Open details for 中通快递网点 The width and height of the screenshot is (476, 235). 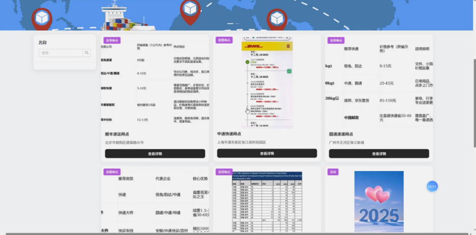tap(267, 153)
